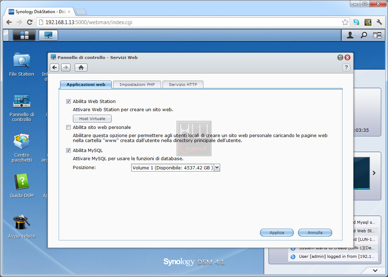The image size is (388, 277).
Task: Close the Synology DiskStation browser tab
Action: pos(69,12)
